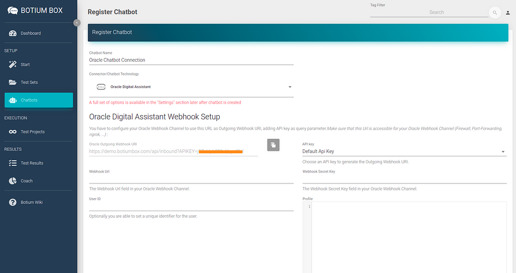Click the Register Chatbot card header
The width and height of the screenshot is (516, 273).
(x=298, y=33)
